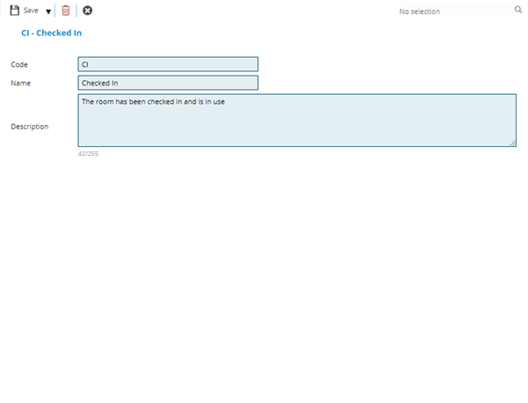This screenshot has height=403, width=528.
Task: Click the magnifier search icon
Action: click(x=518, y=11)
